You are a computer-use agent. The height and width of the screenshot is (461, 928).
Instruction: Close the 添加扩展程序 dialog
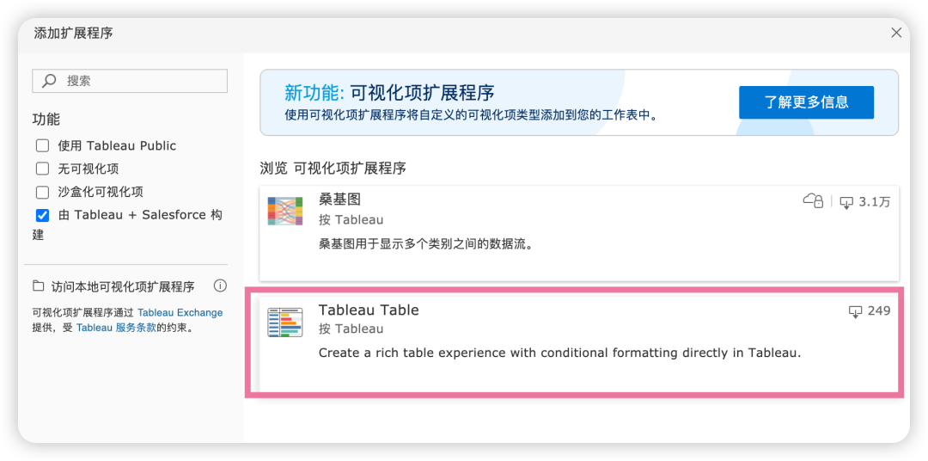896,33
